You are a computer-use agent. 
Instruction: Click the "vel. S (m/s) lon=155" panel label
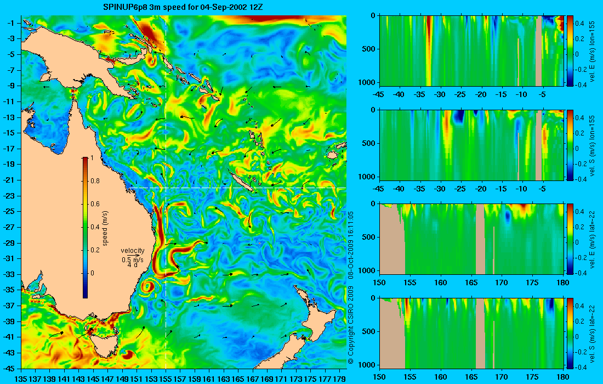pos(592,146)
